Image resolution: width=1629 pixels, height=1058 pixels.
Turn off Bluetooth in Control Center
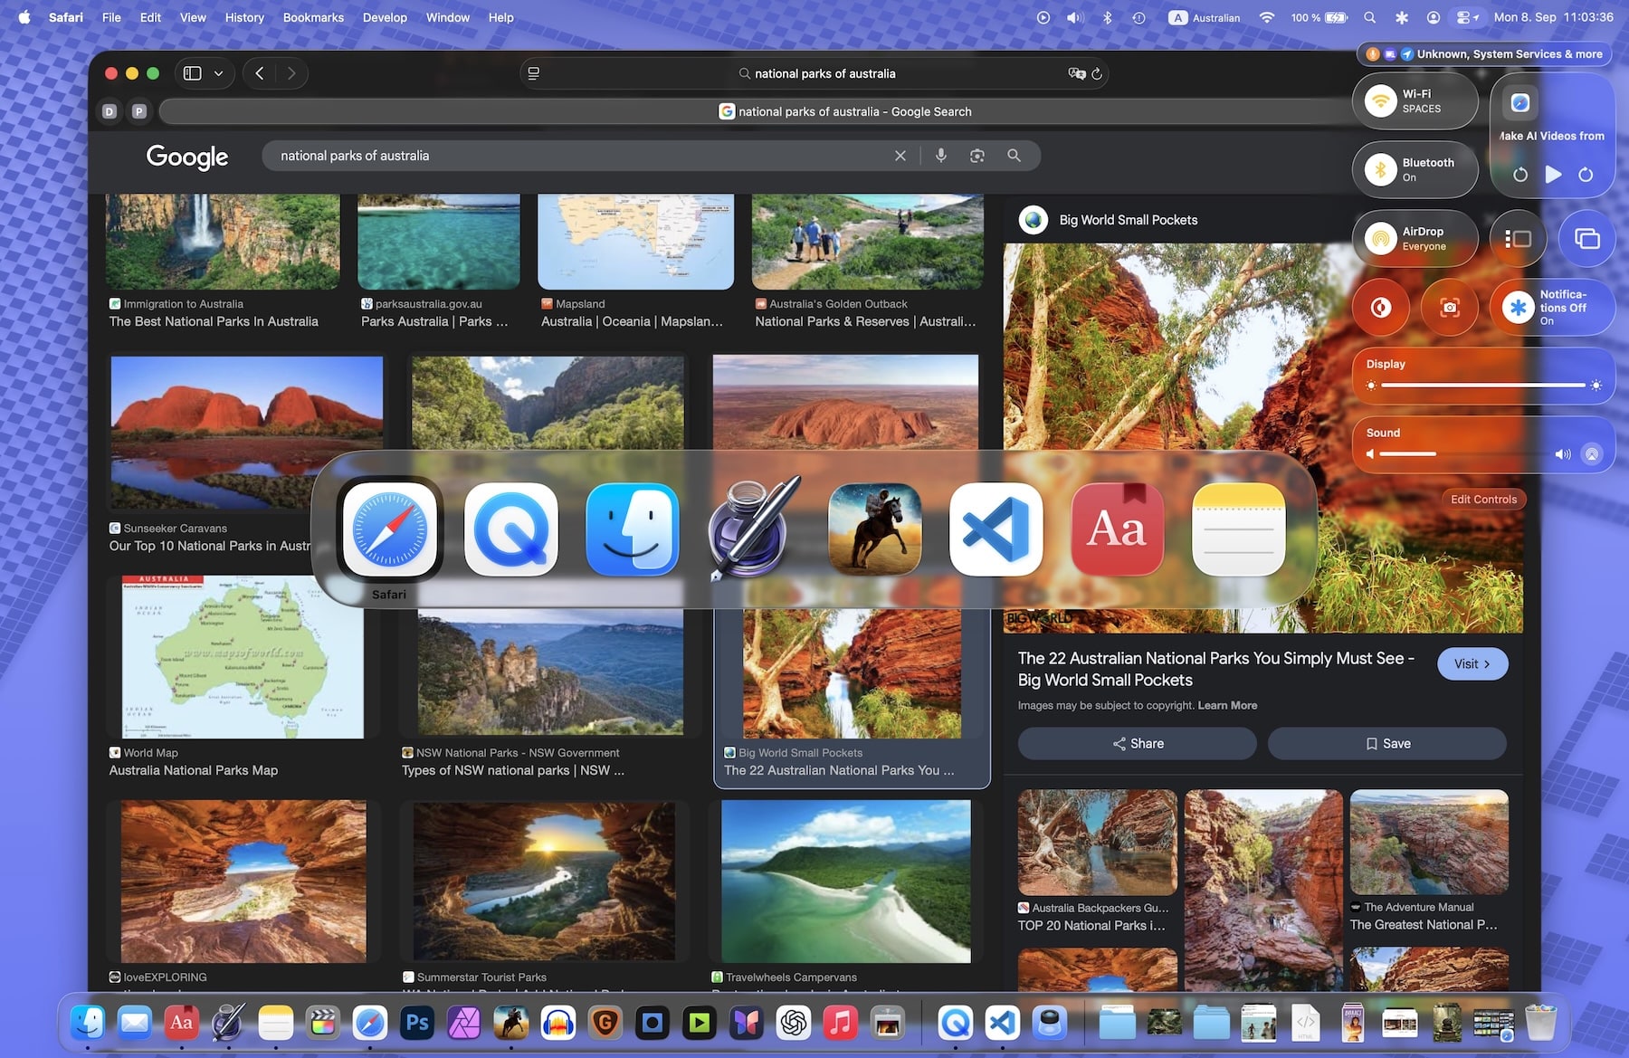pyautogui.click(x=1381, y=169)
